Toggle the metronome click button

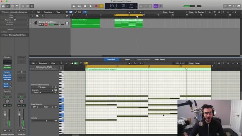pyautogui.click(x=160, y=6)
